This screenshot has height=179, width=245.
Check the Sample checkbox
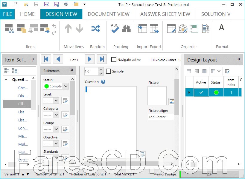pyautogui.click(x=108, y=71)
